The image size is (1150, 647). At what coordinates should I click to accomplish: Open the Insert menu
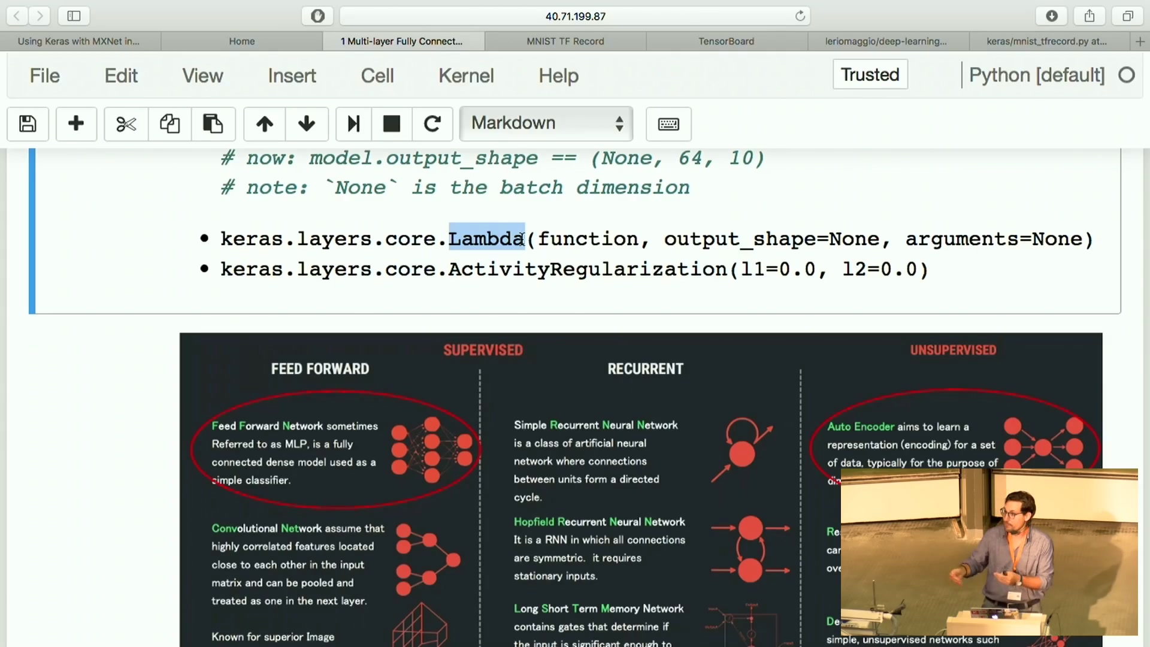pyautogui.click(x=292, y=75)
